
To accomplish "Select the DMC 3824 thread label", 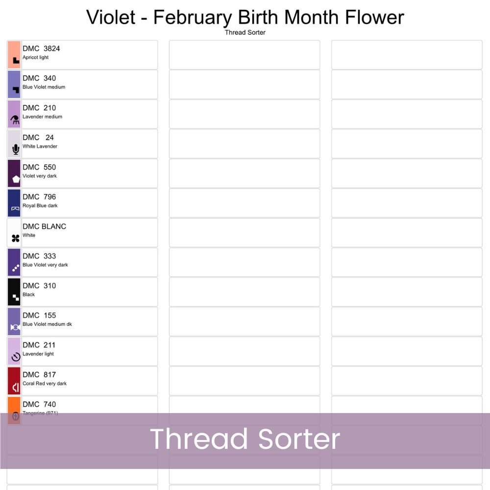I will point(41,49).
